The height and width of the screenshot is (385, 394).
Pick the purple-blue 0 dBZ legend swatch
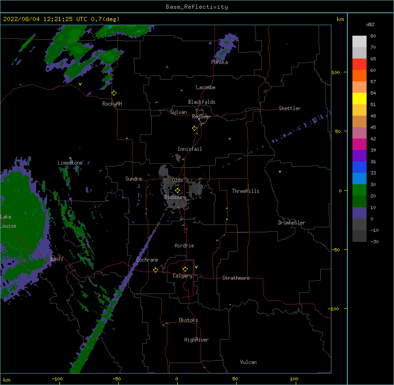(x=359, y=213)
